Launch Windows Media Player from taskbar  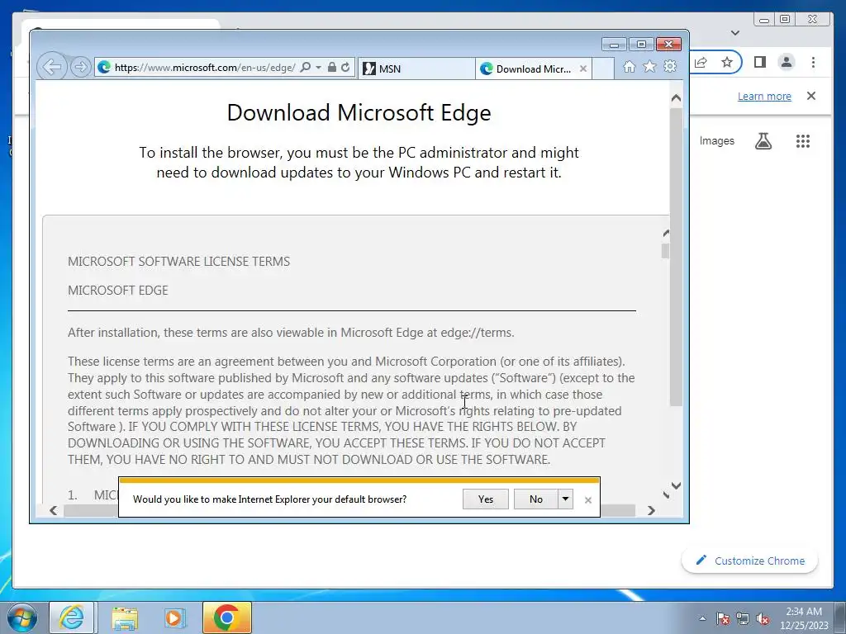pos(175,617)
